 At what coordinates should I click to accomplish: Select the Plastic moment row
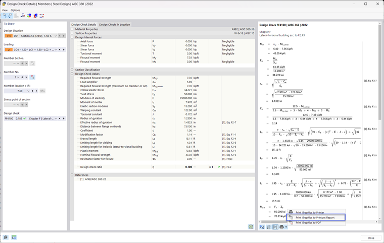164,151
